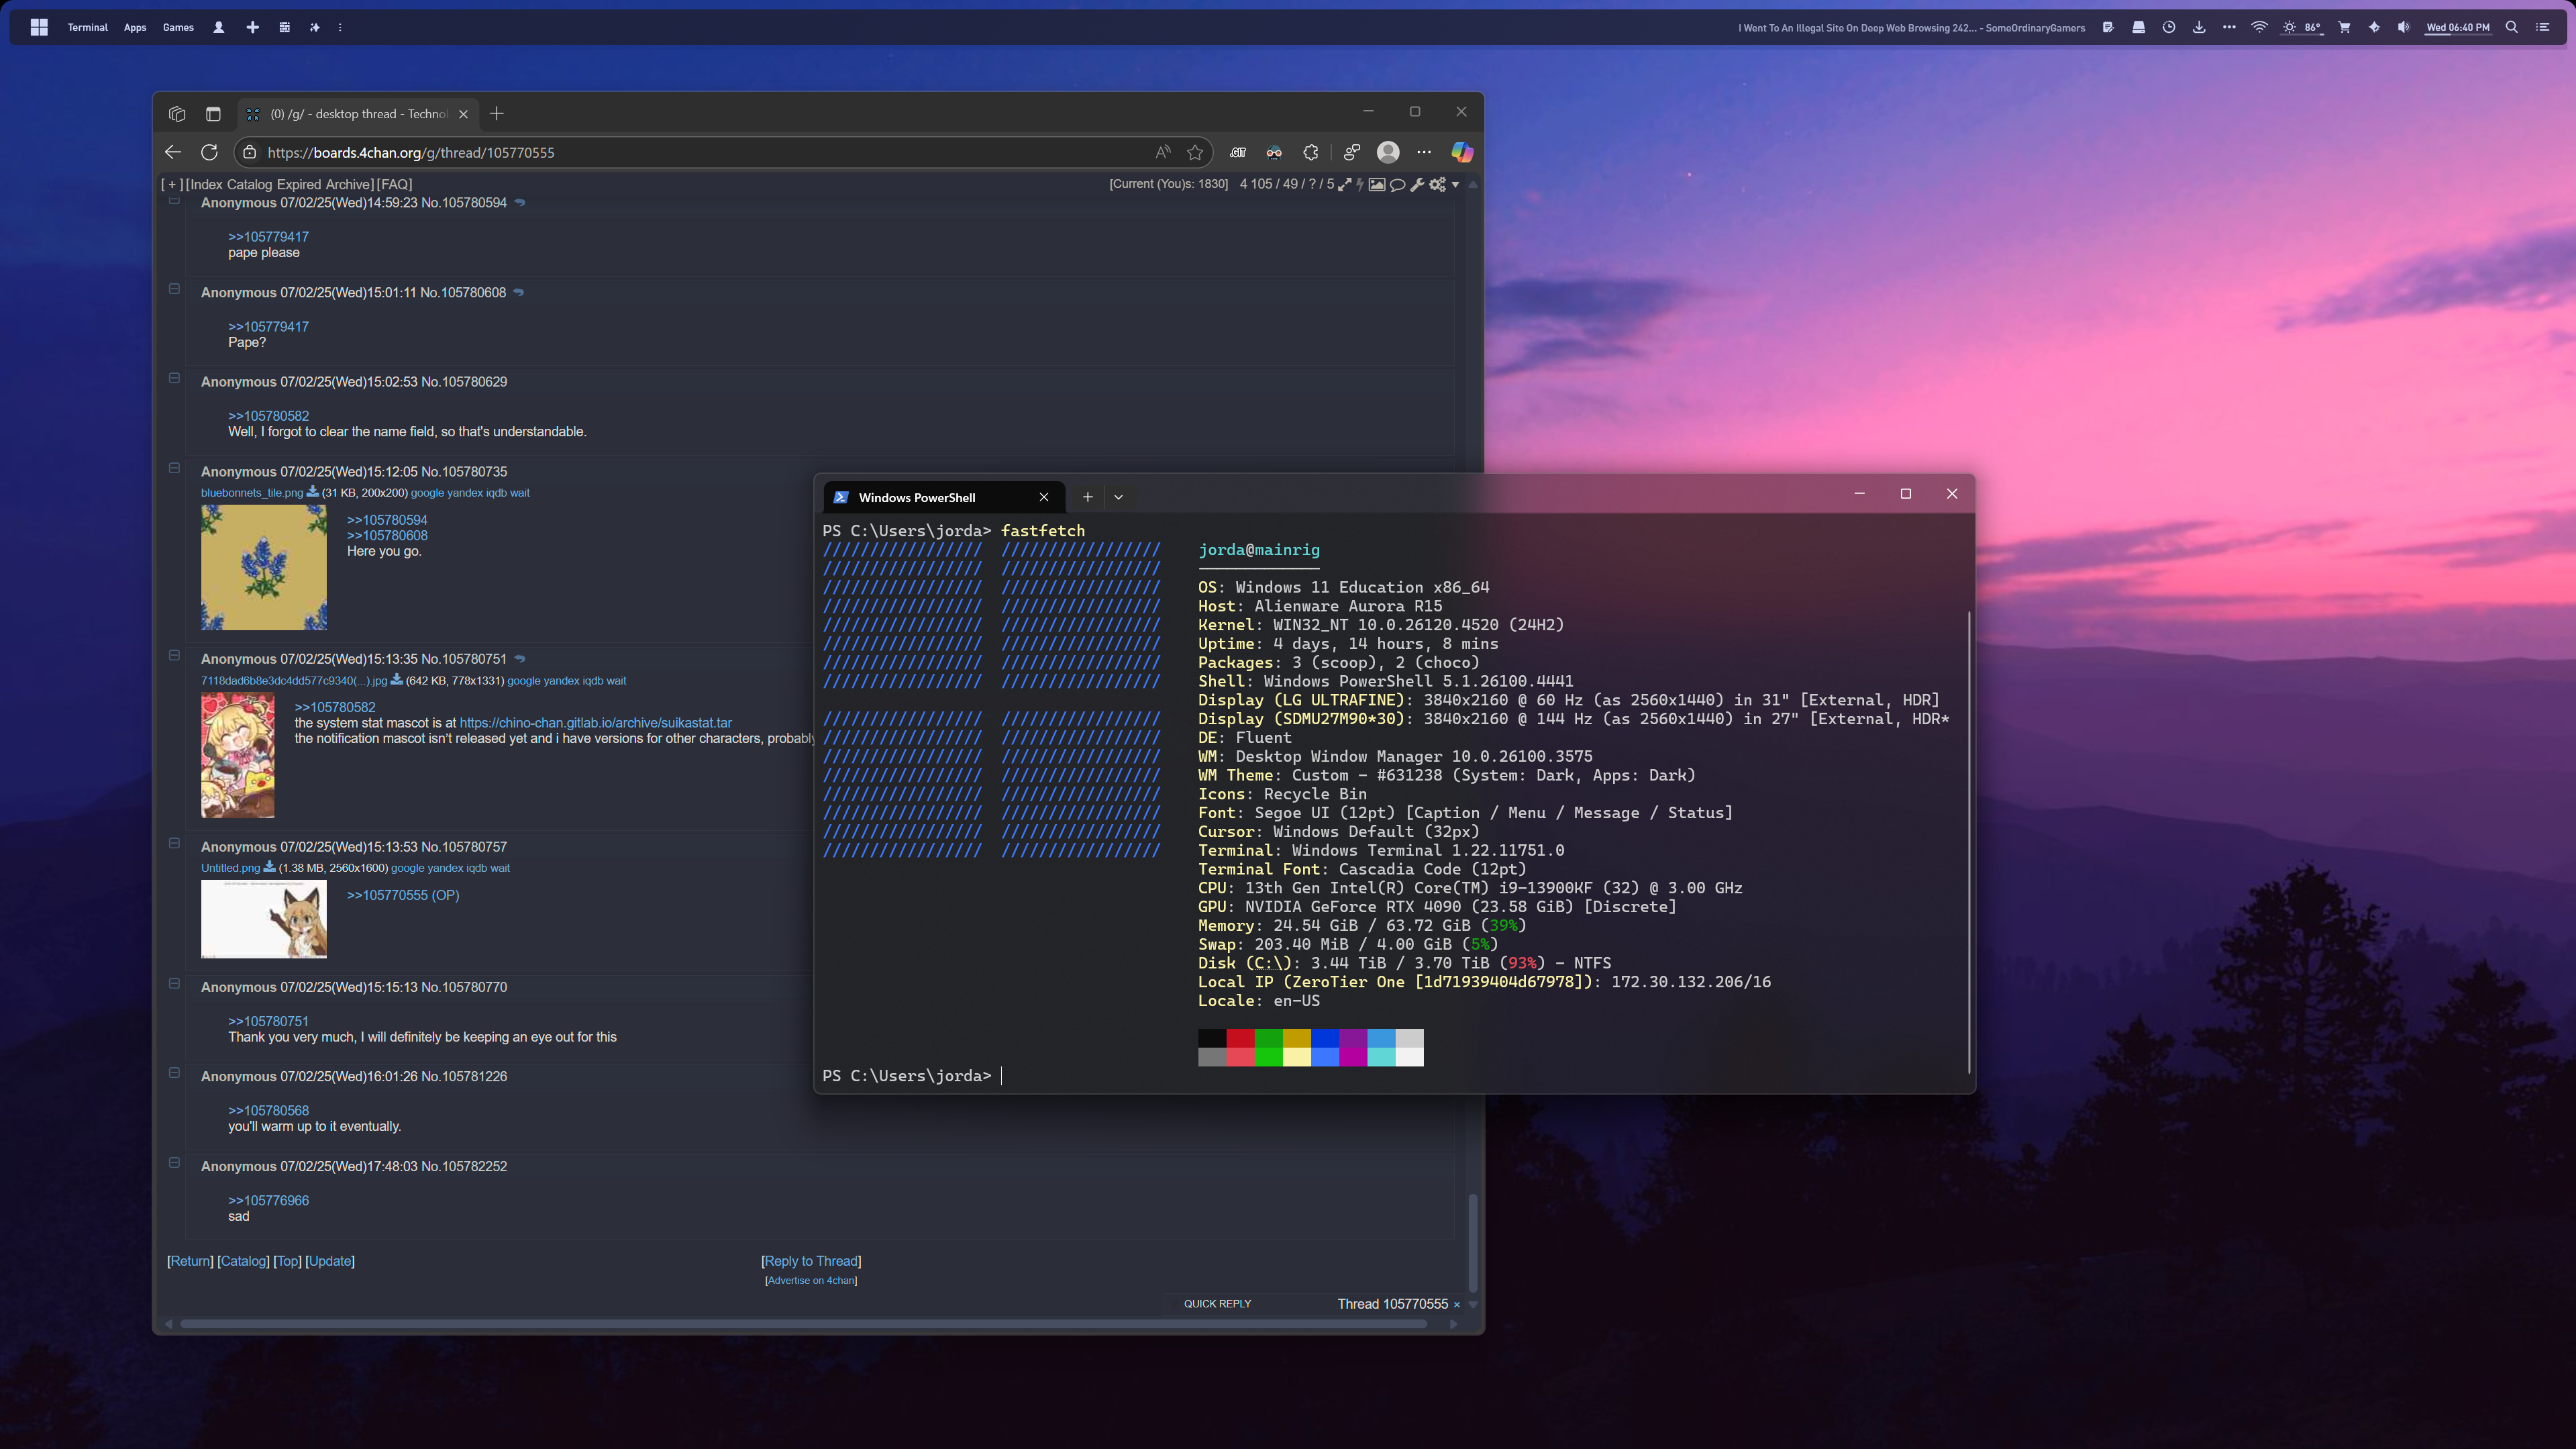Open the Terminal menu in top bar
This screenshot has width=2576, height=1449.
87,27
